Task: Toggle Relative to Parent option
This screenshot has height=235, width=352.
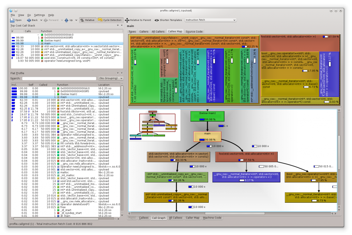Action: coord(138,20)
